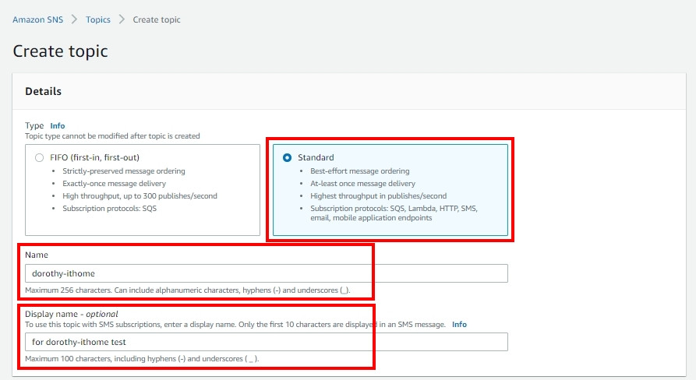Select the FIFO (first-in, first-out) radio button
The image size is (696, 380).
pos(40,157)
